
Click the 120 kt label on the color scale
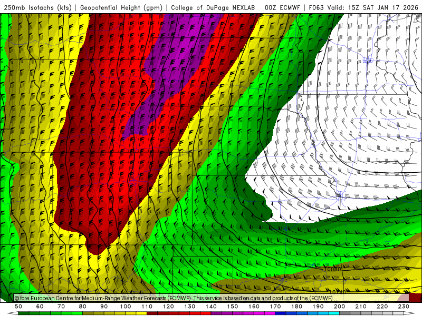pyautogui.click(x=168, y=307)
